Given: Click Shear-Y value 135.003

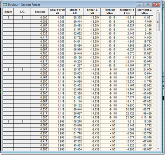Looking at the screenshot, I should point(74,73).
